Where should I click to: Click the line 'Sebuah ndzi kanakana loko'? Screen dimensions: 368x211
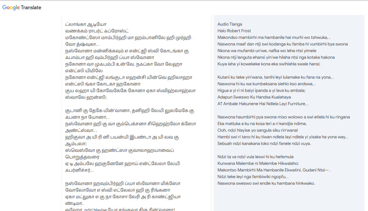[259, 143]
